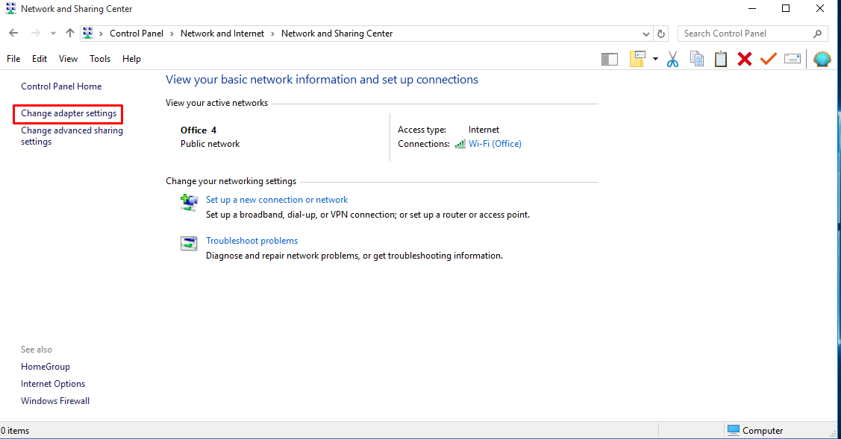Open Change adapter settings
The height and width of the screenshot is (439, 841).
point(69,113)
